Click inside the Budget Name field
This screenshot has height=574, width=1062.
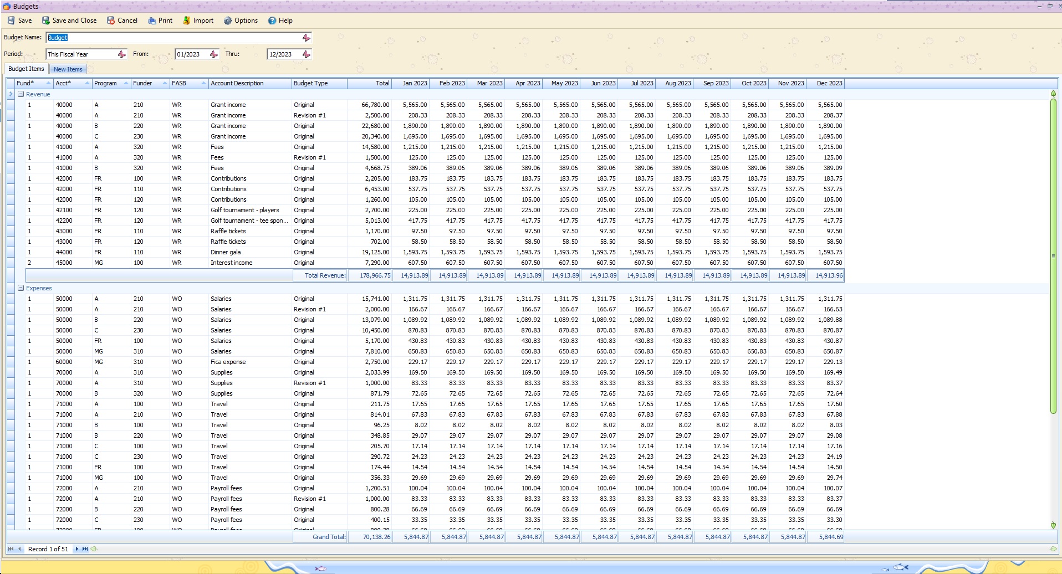pyautogui.click(x=166, y=38)
